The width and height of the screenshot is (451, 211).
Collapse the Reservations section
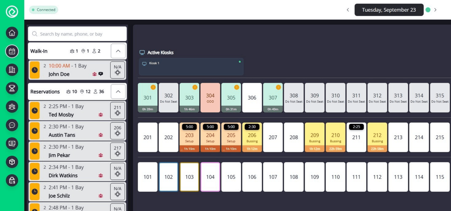pos(118,91)
